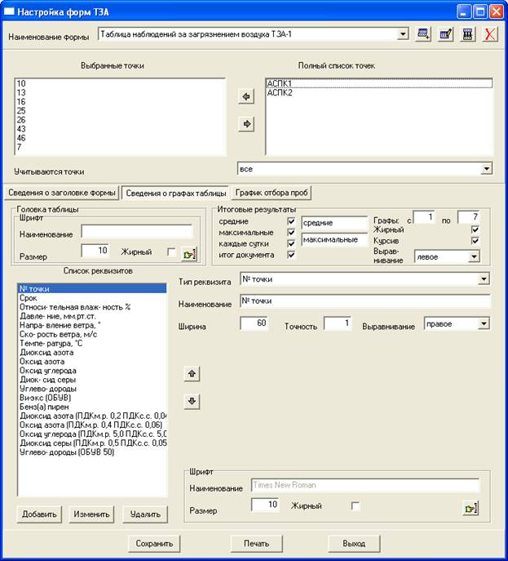Switch to 'Сведения о заголовке формы' tab

click(62, 193)
